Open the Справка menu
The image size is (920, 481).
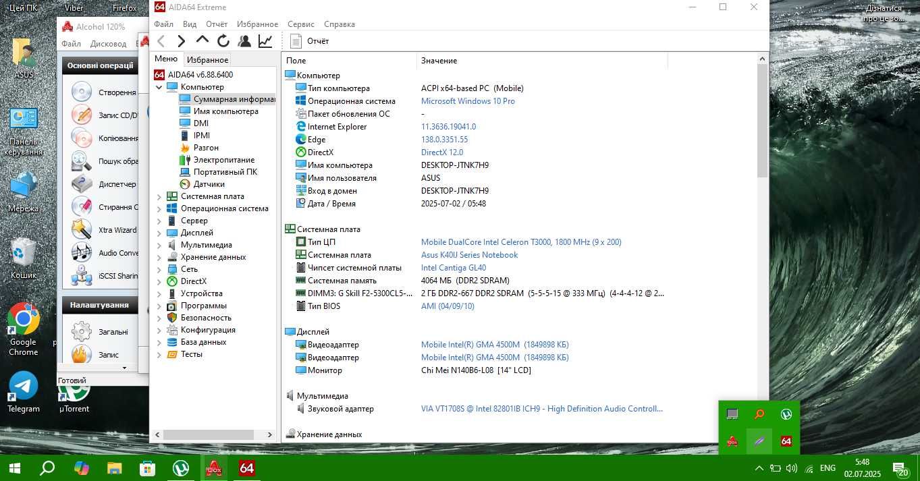[340, 24]
